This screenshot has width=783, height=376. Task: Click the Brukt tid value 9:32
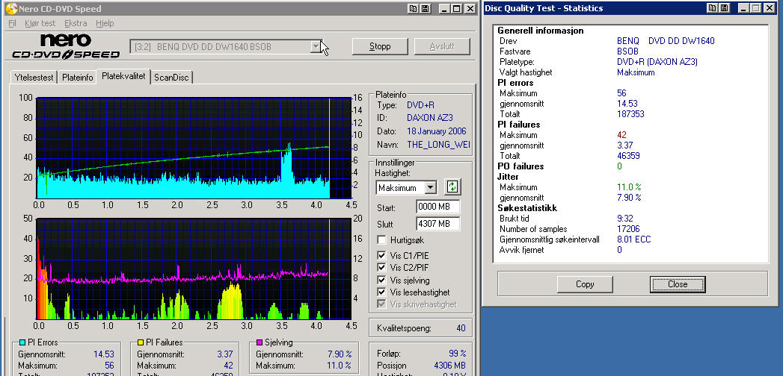tap(625, 218)
